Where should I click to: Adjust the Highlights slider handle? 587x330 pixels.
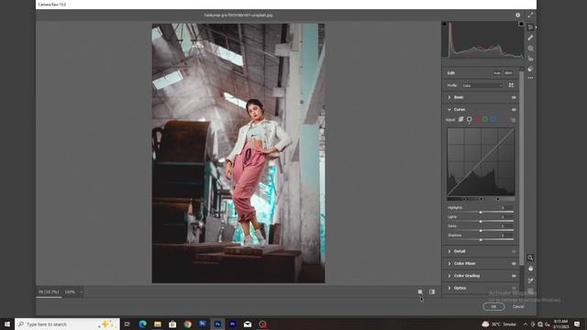[x=481, y=212]
